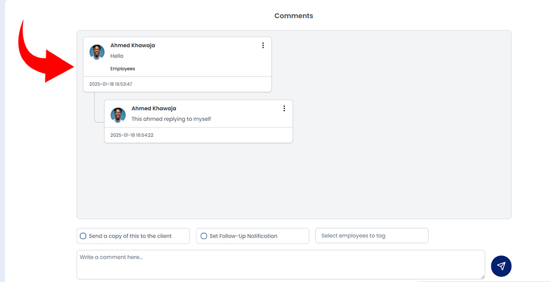Click the paper plane send button
The image size is (550, 282).
click(x=501, y=266)
